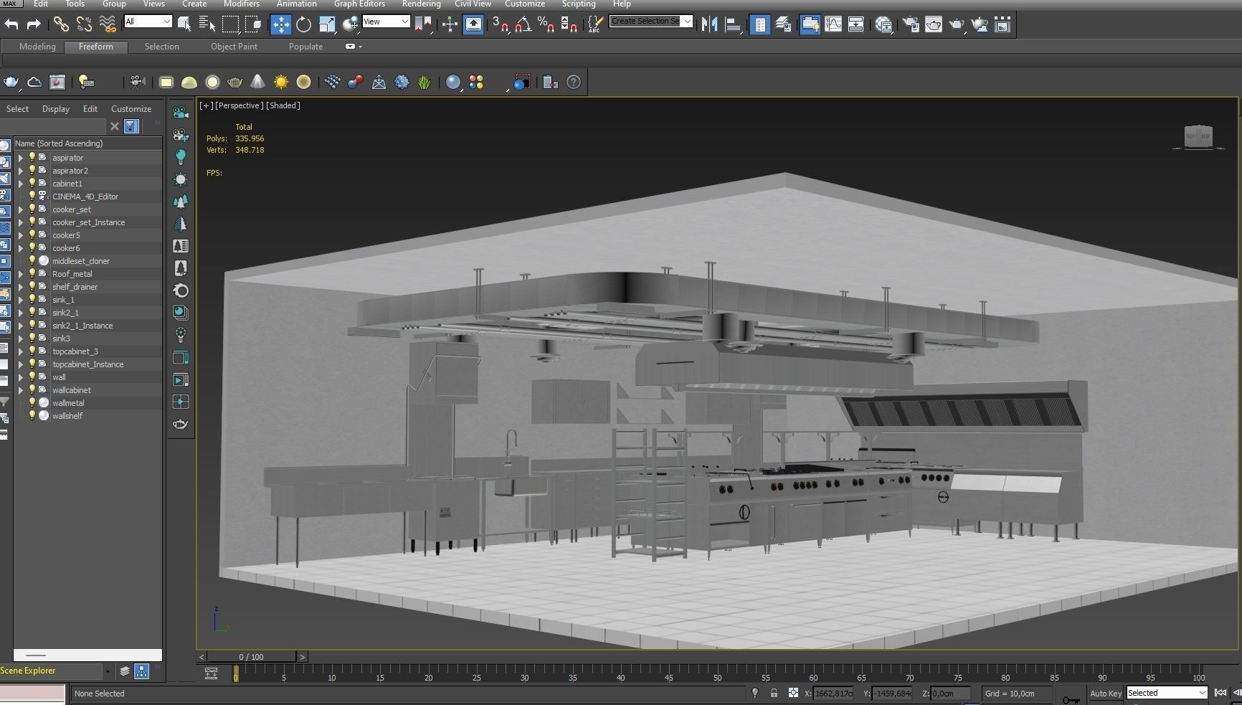Open the Material Editor icon

point(883,24)
